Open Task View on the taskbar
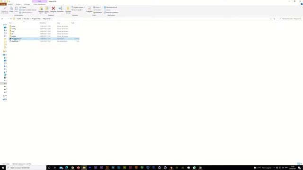Image resolution: width=303 pixels, height=170 pixels. [x=55, y=168]
